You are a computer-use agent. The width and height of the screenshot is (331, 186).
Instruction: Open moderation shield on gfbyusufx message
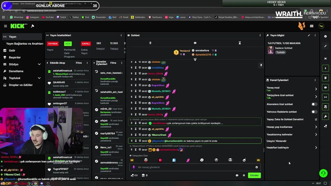coord(140,141)
